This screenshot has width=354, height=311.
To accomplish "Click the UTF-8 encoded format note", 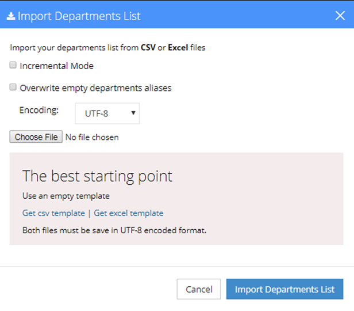I will coord(114,230).
